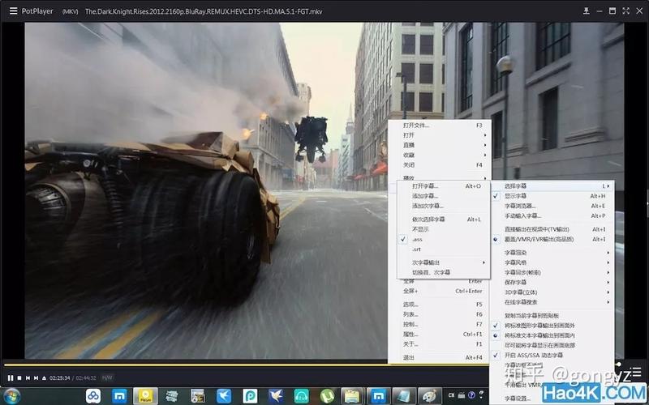Click 打开文件... menu entry

point(417,126)
